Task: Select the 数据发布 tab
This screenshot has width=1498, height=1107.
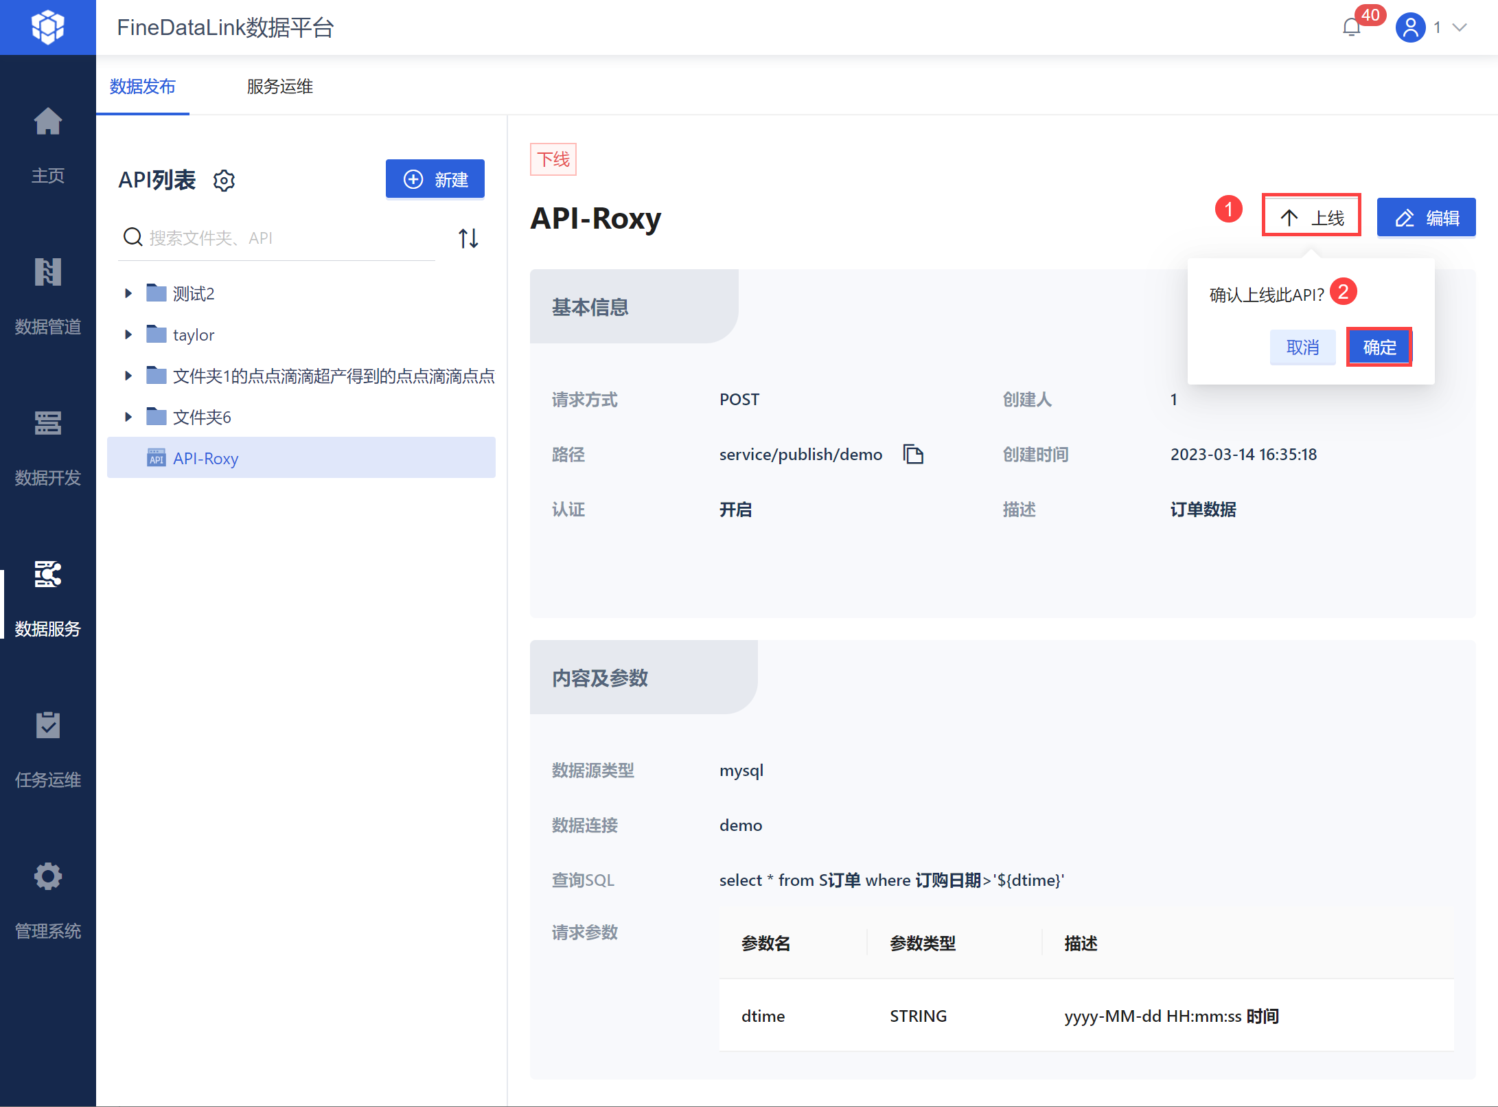Action: (x=143, y=87)
